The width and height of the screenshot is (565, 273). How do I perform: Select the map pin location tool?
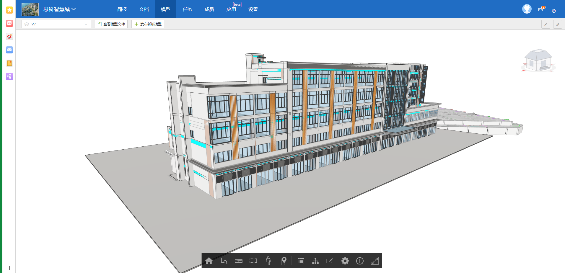283,261
